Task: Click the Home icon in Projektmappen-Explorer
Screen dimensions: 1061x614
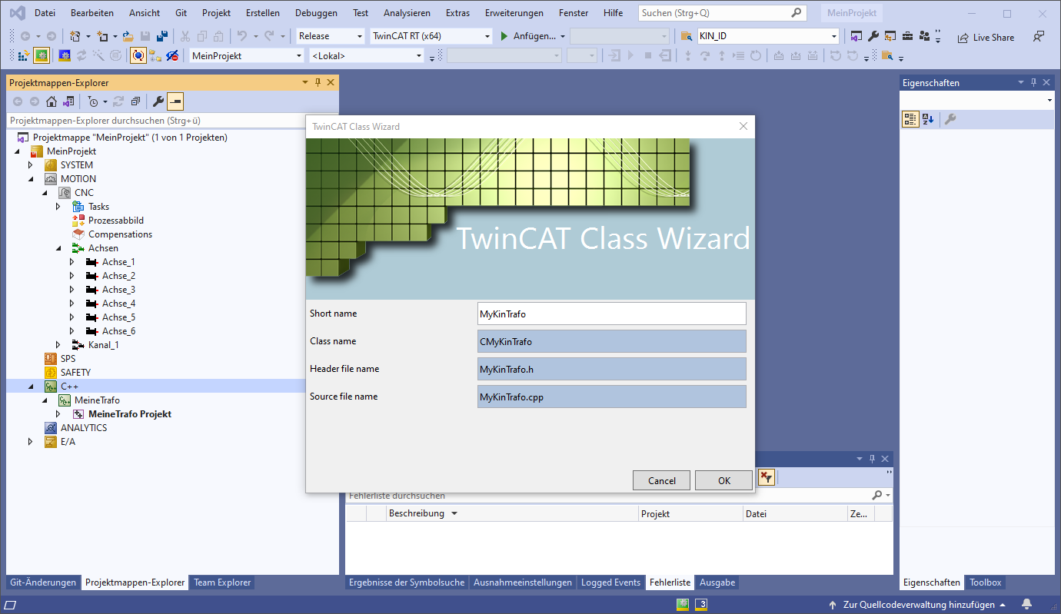Action: tap(52, 101)
